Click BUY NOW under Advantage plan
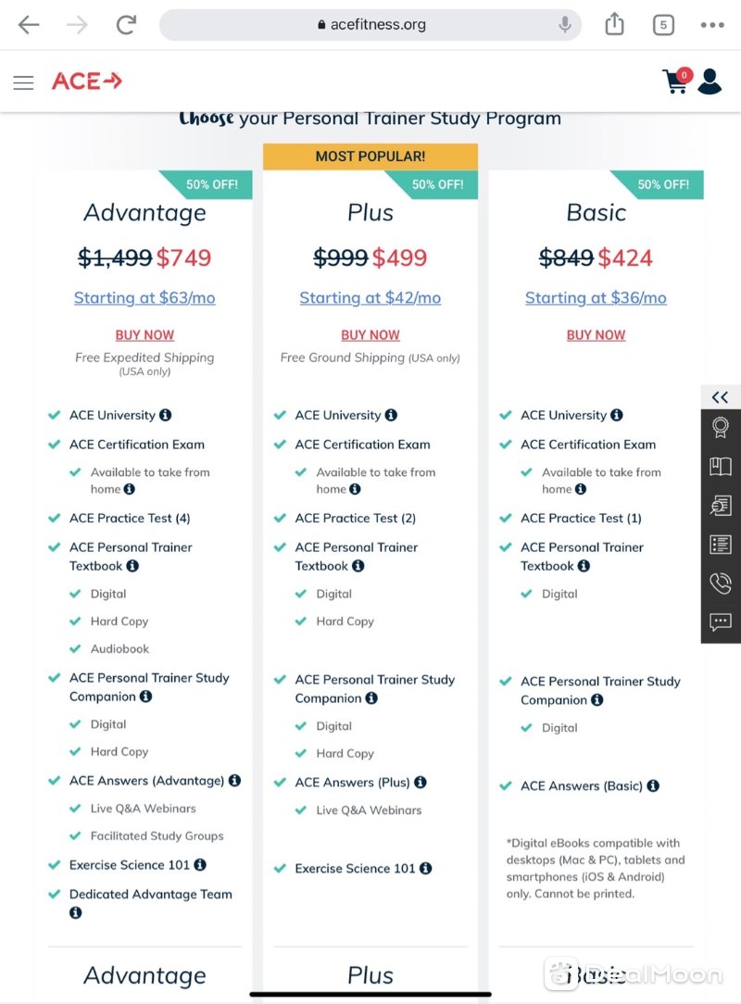The image size is (741, 1004). (x=144, y=335)
